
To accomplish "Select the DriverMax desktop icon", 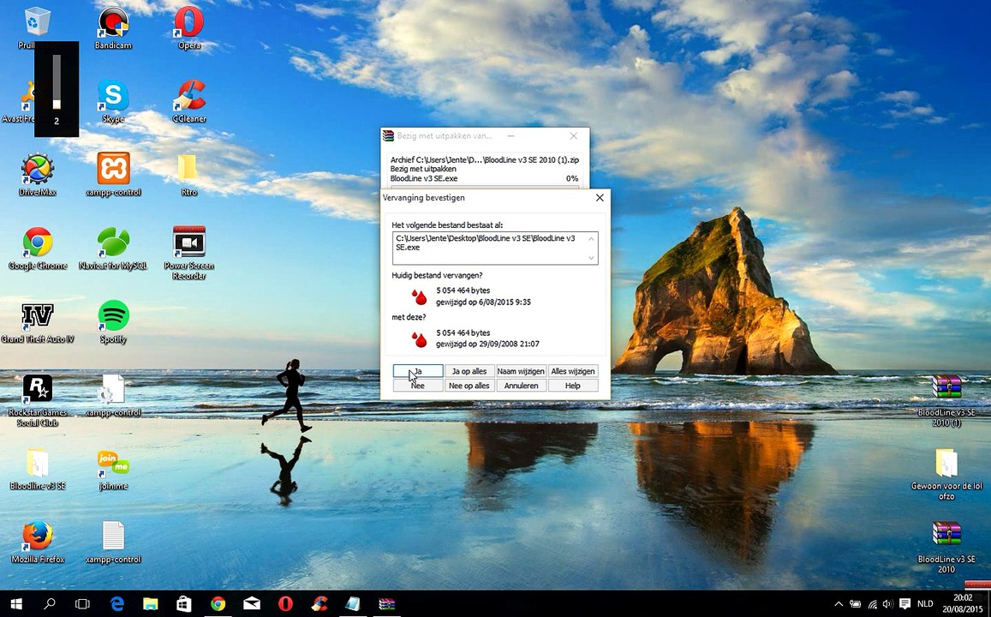I will click(x=38, y=175).
